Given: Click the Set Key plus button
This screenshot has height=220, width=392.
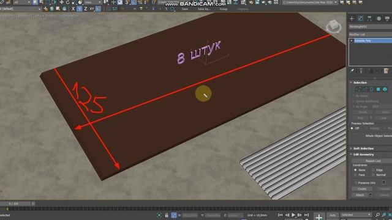Looking at the screenshot, I should [318, 216].
